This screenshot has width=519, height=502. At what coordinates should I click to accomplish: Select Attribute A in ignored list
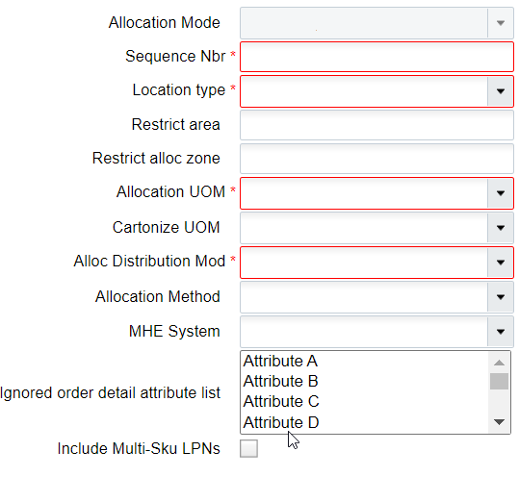tap(365, 361)
